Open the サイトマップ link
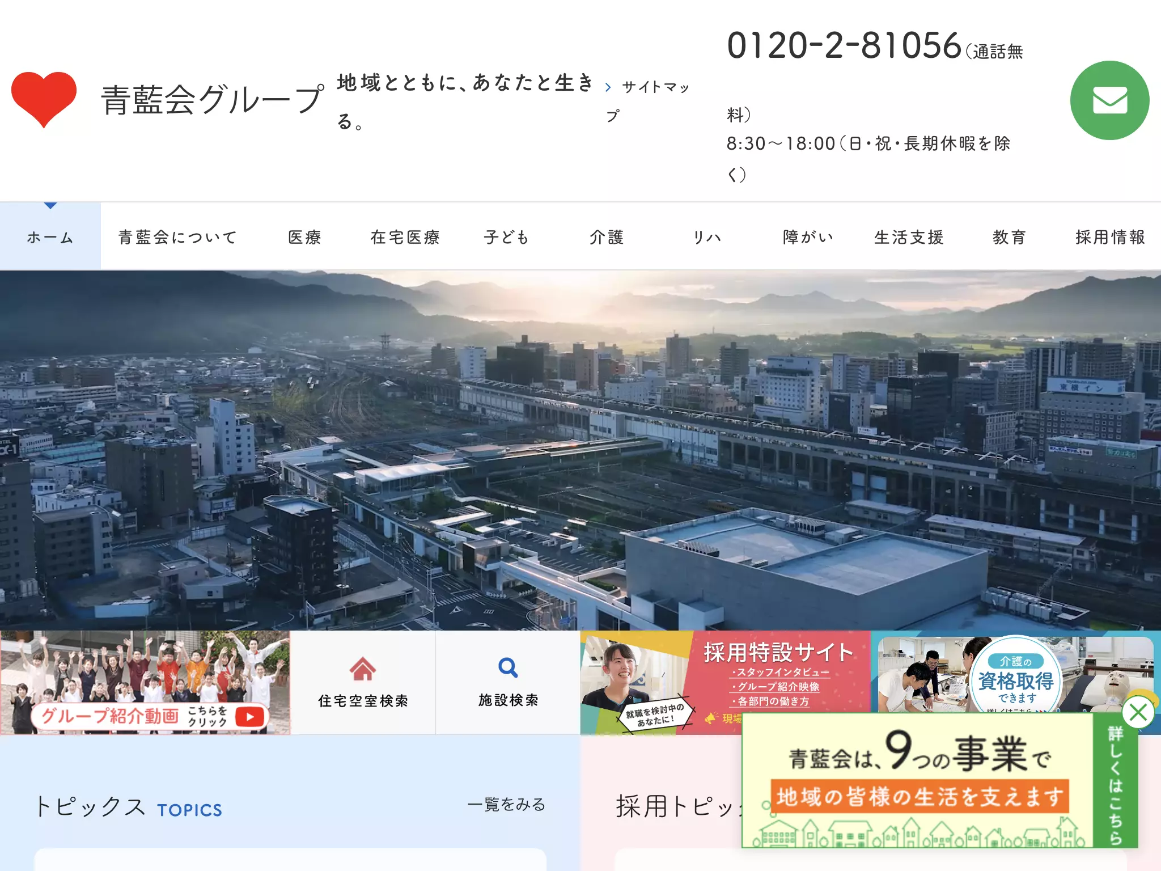This screenshot has height=871, width=1161. 647,101
